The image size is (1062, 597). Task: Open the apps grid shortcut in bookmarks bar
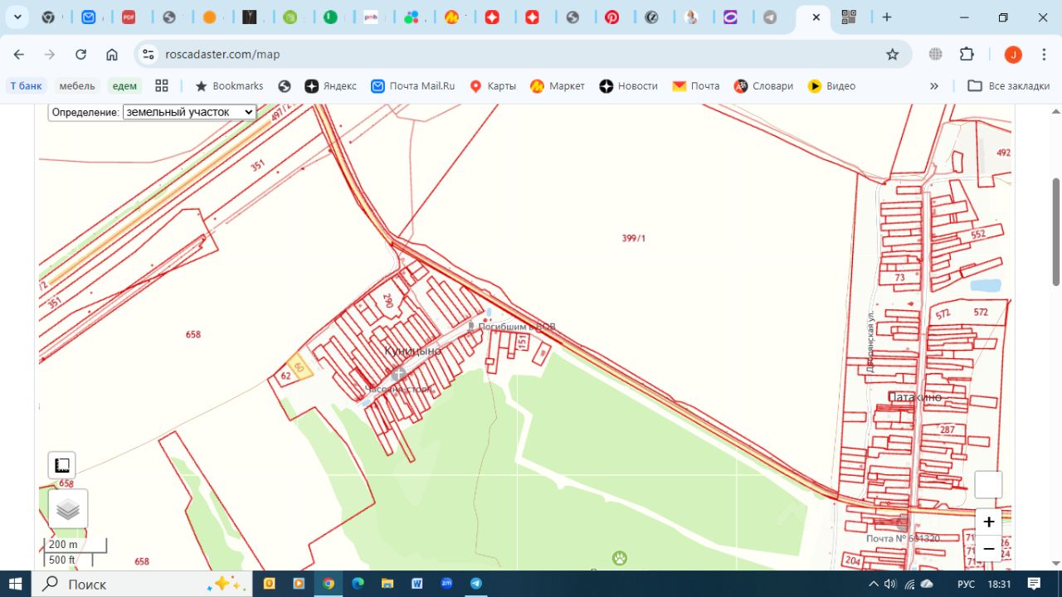pos(162,85)
